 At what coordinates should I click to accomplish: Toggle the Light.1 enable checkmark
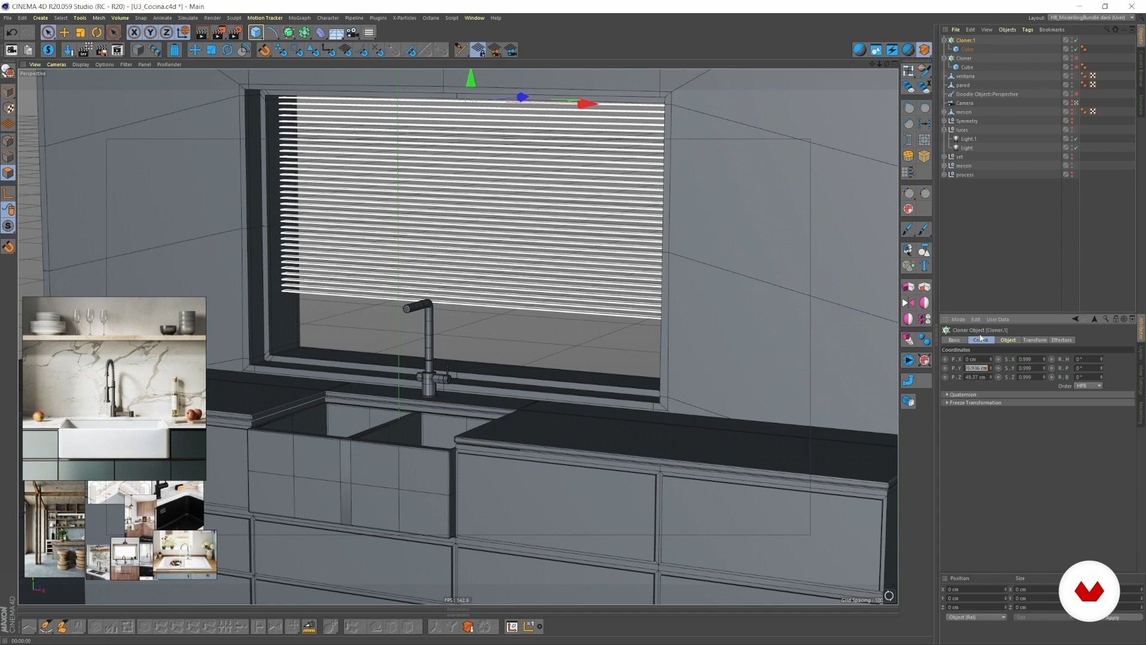click(x=1076, y=139)
